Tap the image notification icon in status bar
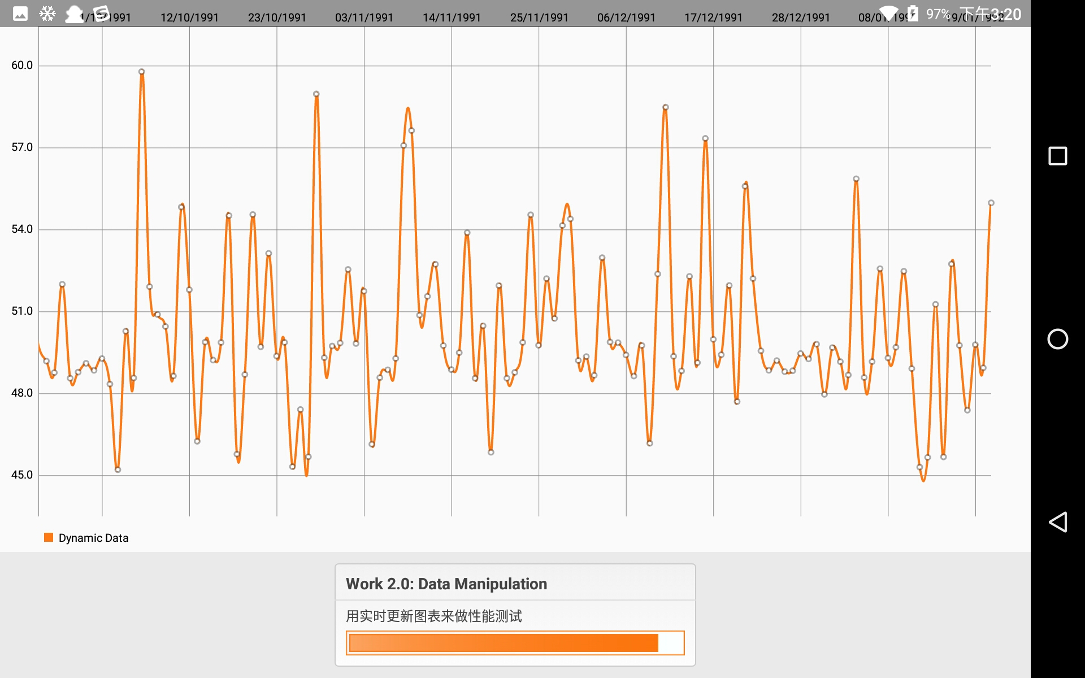The image size is (1085, 678). [x=20, y=14]
